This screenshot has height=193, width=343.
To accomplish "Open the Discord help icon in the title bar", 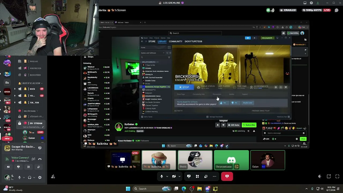I will tap(311, 3).
